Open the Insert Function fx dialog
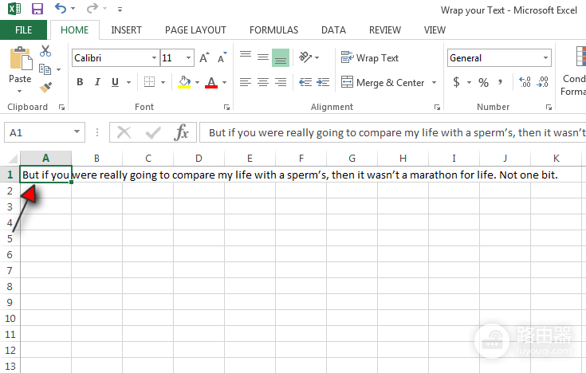The height and width of the screenshot is (373, 586). (182, 132)
